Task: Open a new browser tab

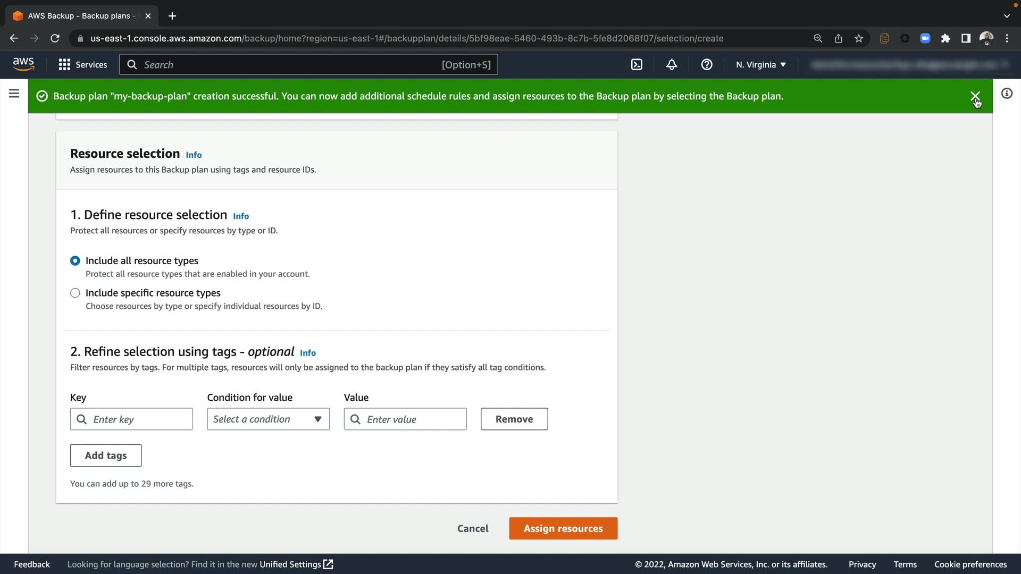Action: pos(172,16)
